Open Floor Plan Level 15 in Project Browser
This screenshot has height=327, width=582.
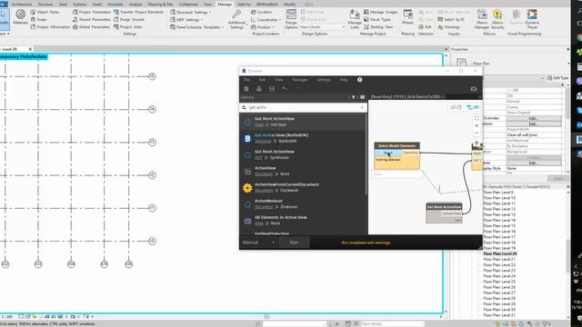[x=499, y=226]
